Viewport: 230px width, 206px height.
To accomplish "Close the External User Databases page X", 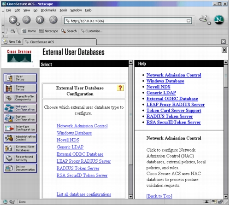I will click(224, 50).
